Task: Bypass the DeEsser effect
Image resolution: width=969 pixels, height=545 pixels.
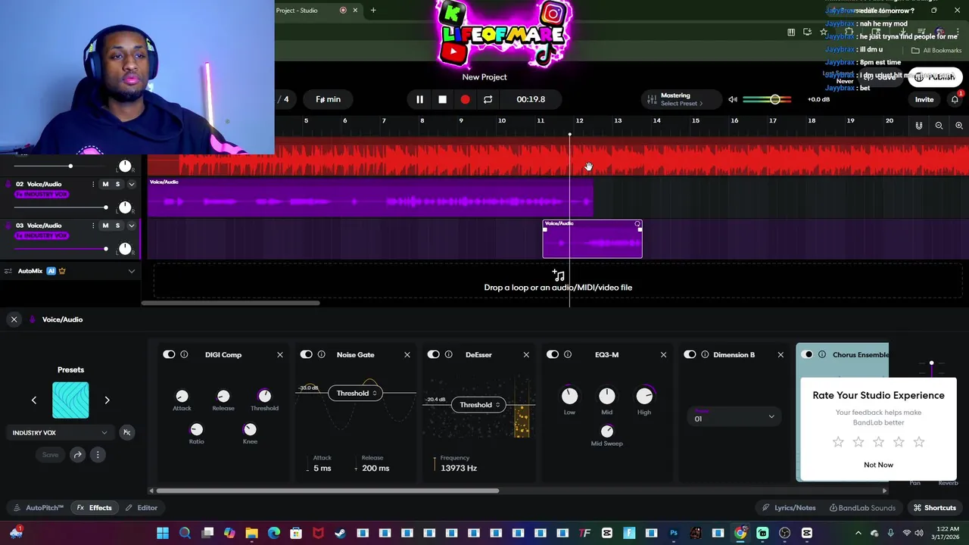Action: click(434, 354)
